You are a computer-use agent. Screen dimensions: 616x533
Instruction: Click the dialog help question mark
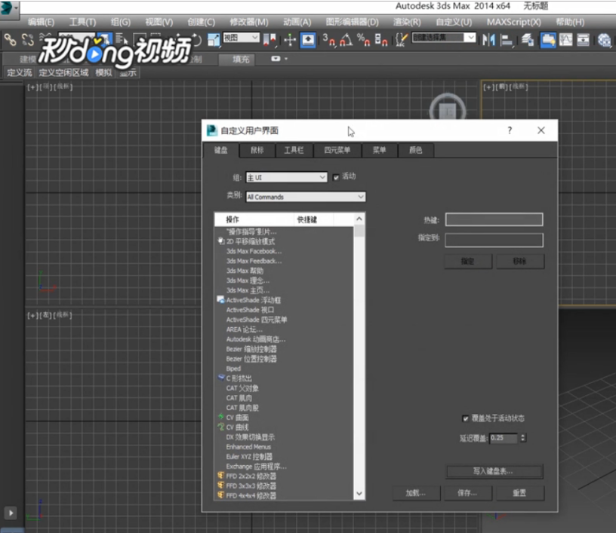point(510,130)
